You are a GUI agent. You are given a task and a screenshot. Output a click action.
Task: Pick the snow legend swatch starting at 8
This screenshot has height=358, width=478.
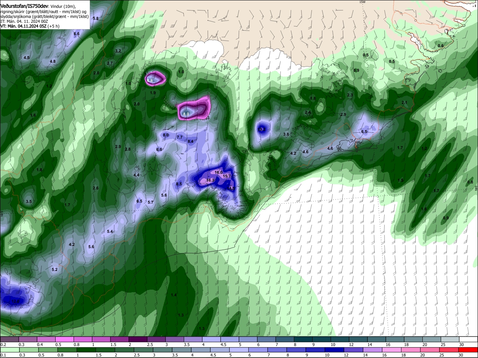(x=303, y=339)
